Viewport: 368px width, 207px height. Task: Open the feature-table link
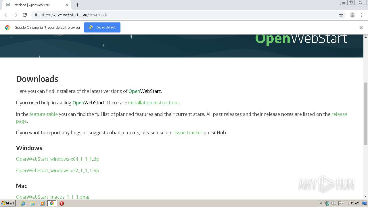[44, 114]
